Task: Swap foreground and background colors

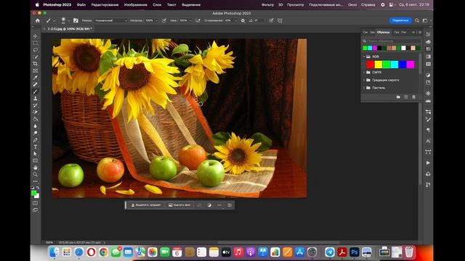Action: point(38,187)
